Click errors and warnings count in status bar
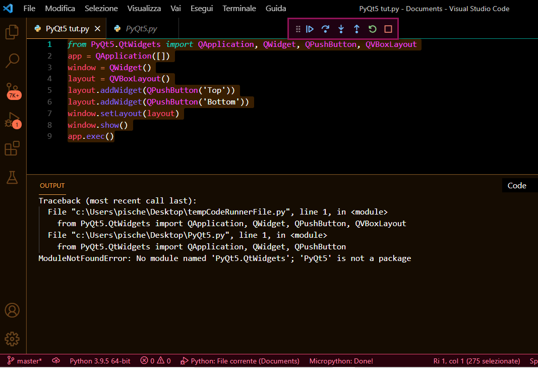The width and height of the screenshot is (538, 368). (x=155, y=361)
